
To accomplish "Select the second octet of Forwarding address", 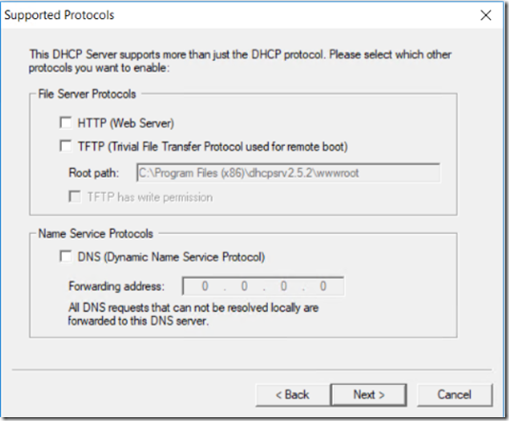I will pyautogui.click(x=244, y=286).
